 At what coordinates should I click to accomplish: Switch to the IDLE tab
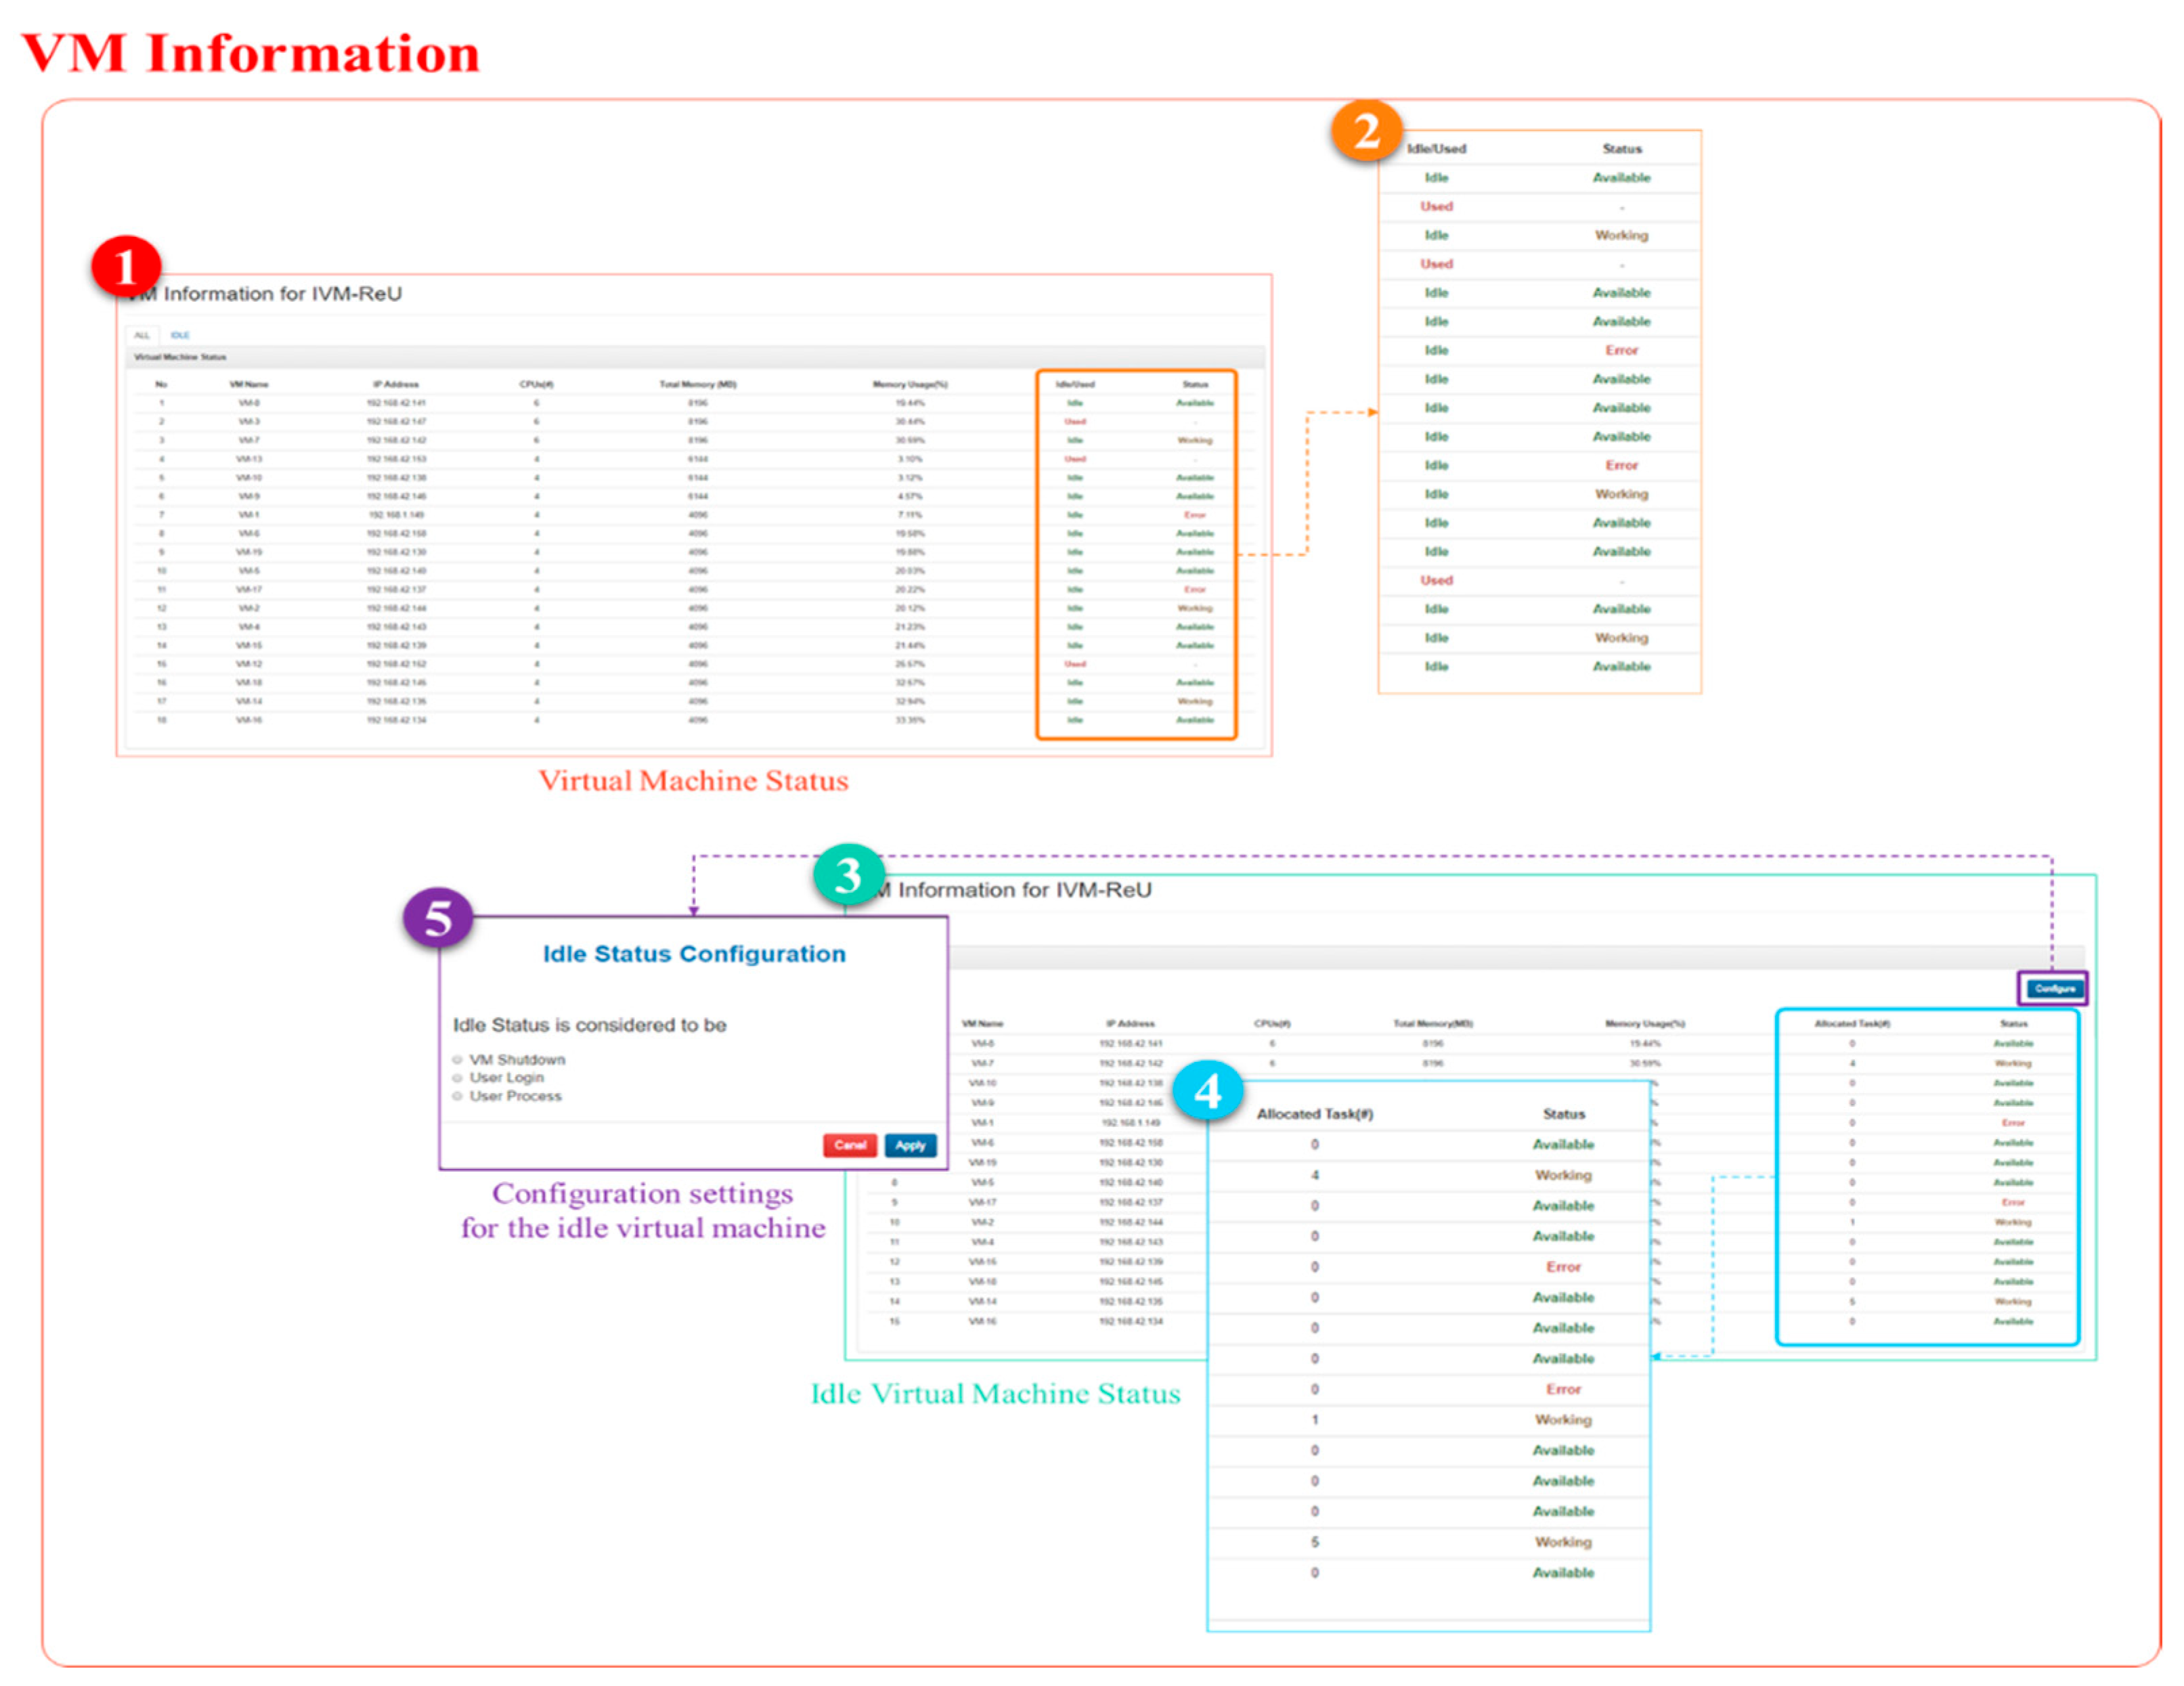coord(180,335)
